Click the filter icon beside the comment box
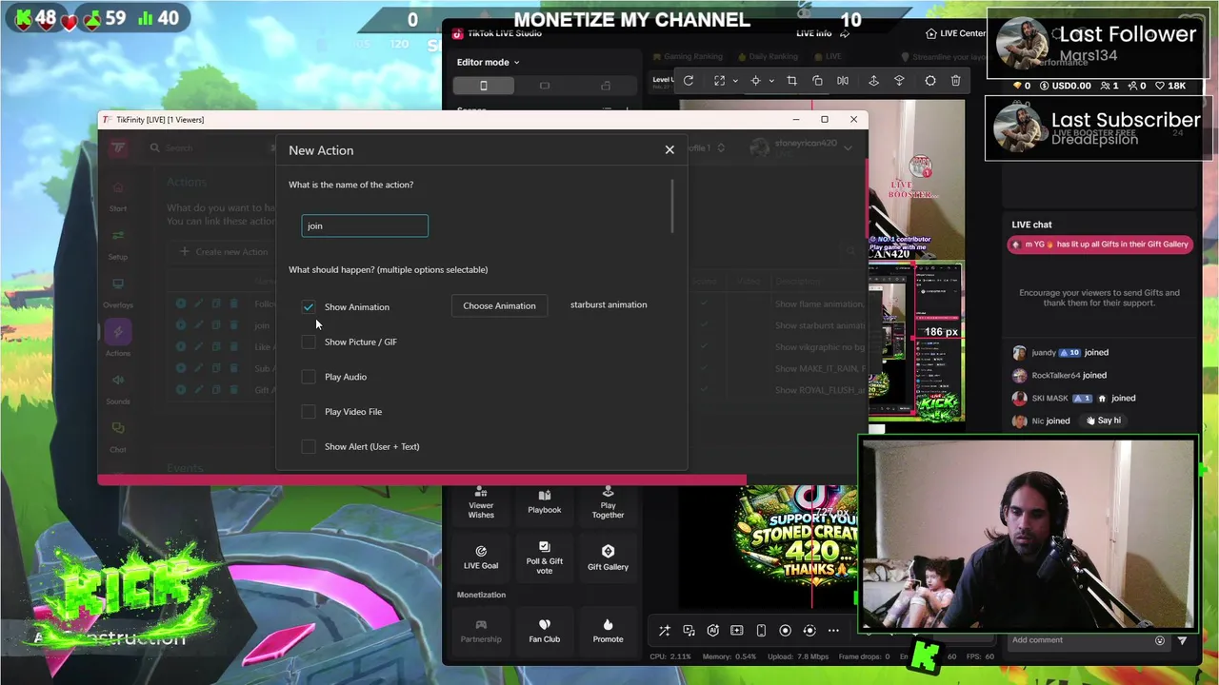The width and height of the screenshot is (1219, 685). (x=1183, y=640)
